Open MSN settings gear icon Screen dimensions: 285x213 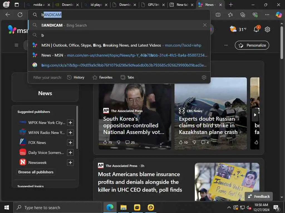(x=267, y=29)
